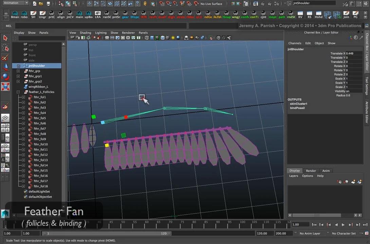The image size is (370, 244).
Task: Open the viewport Lighting menu
Action: pyautogui.click(x=101, y=33)
